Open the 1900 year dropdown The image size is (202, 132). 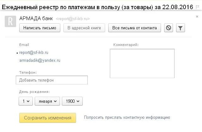pyautogui.click(x=72, y=101)
